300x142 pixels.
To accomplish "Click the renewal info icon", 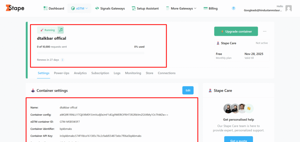I will click(62, 60).
